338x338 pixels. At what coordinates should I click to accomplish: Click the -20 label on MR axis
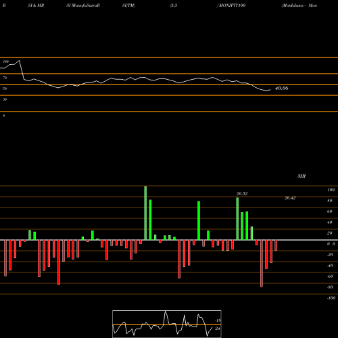coord(330,255)
